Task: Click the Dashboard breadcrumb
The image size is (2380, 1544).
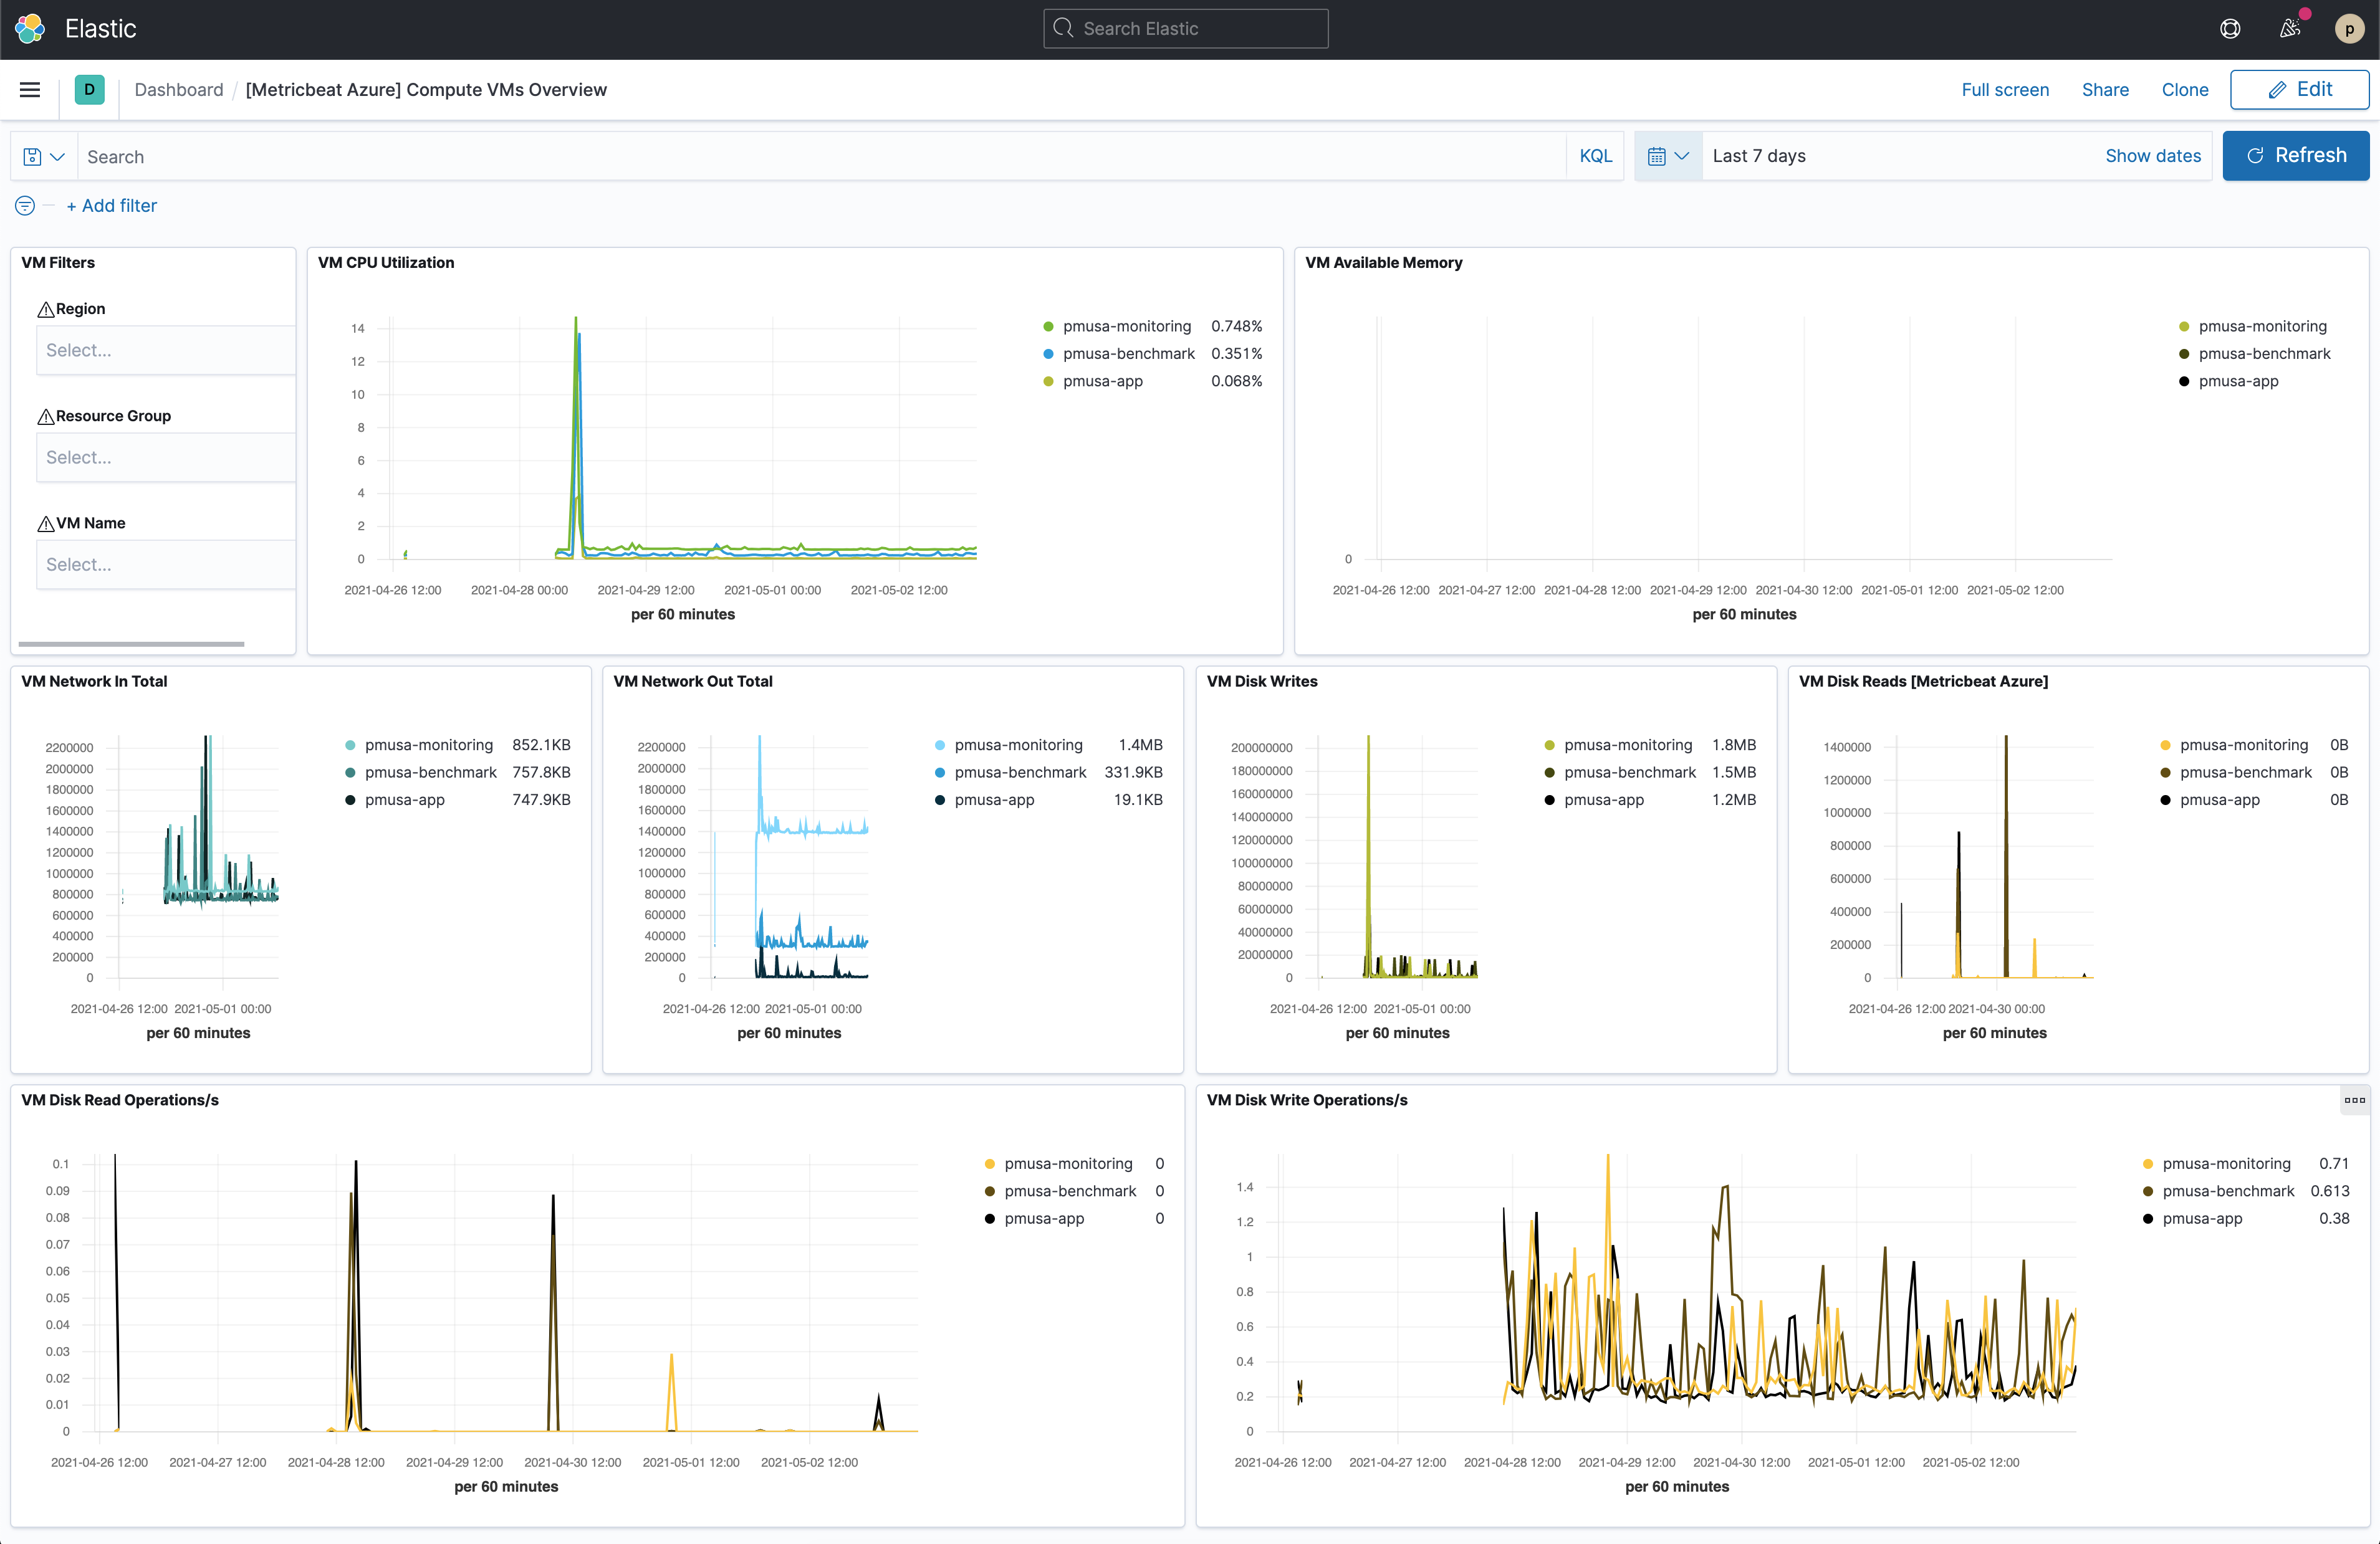Action: coord(178,89)
